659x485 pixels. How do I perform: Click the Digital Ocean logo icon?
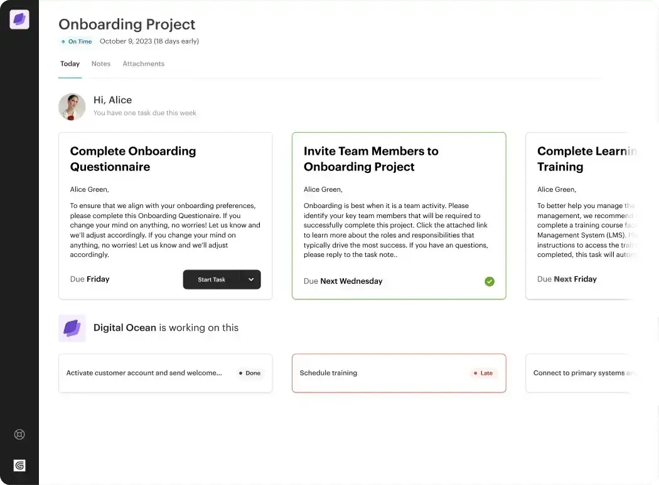click(x=72, y=327)
